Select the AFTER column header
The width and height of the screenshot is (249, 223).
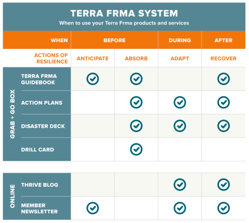pos(223,40)
